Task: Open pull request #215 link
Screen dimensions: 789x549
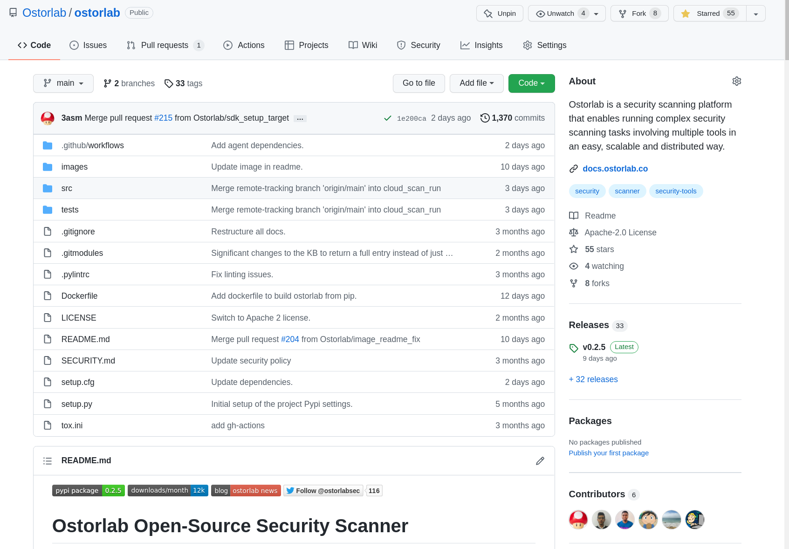Action: (x=163, y=118)
